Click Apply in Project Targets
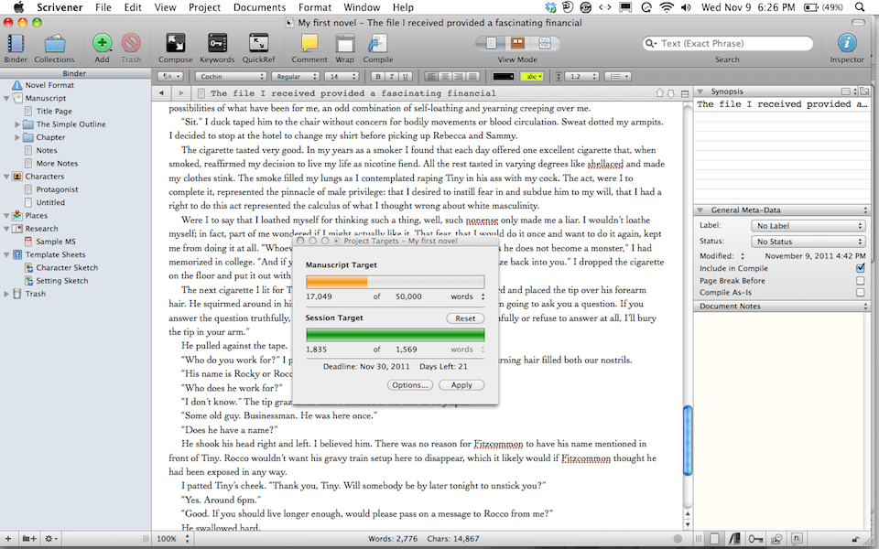879x549 pixels. coord(461,385)
